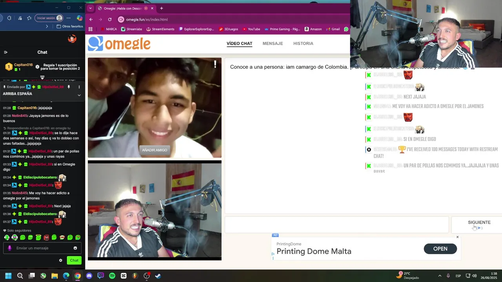Open Windows taskbar search

(x=20, y=276)
